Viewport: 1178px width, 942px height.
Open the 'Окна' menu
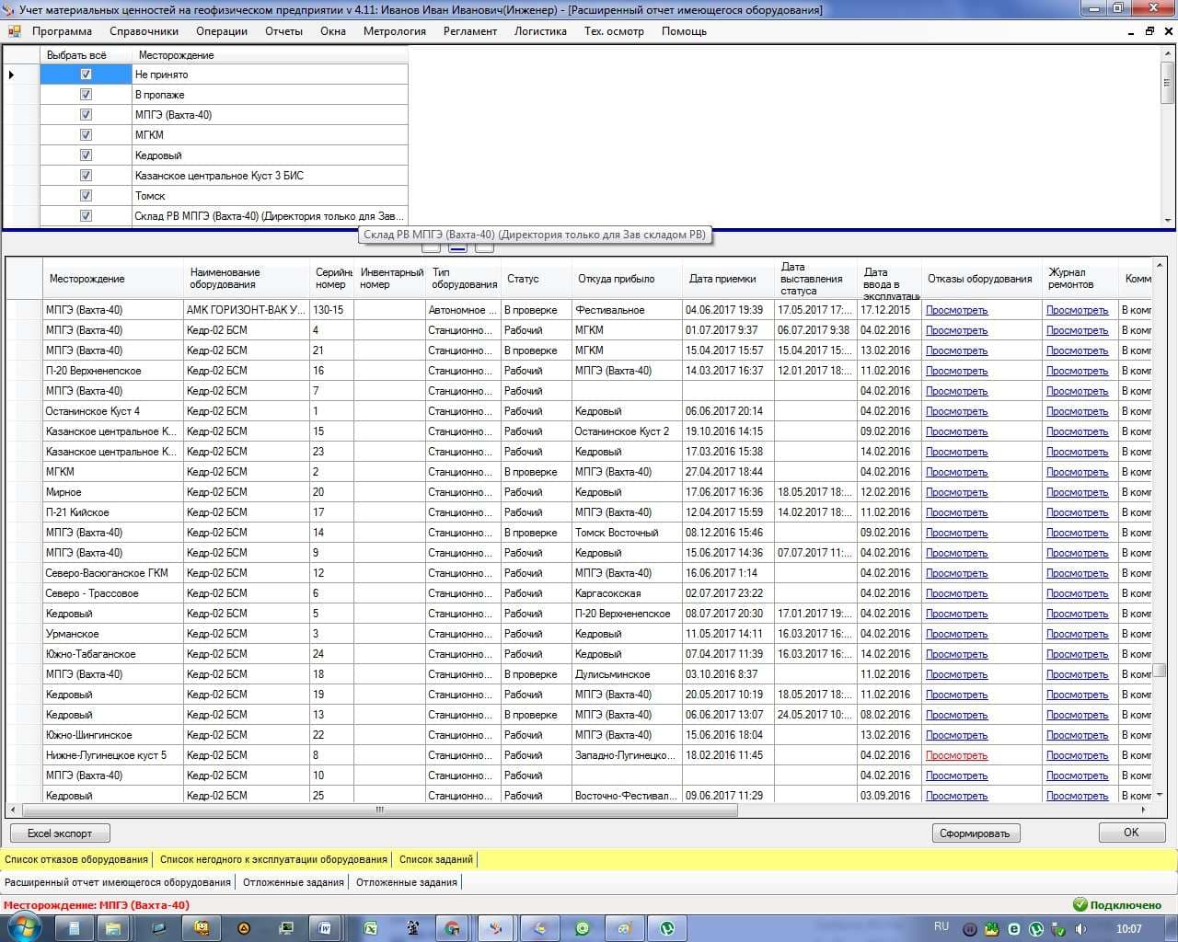click(x=333, y=31)
